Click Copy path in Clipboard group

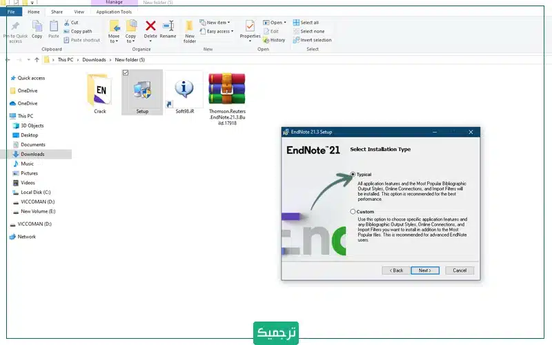(x=78, y=31)
